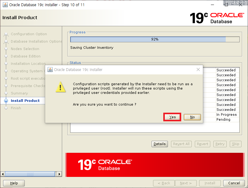The image size is (248, 188).
Task: Decline by clicking the No button
Action: click(192, 117)
